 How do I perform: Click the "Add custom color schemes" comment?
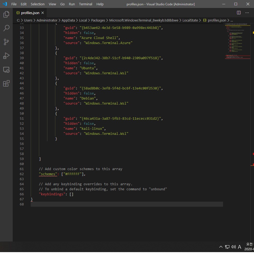pos(81,169)
